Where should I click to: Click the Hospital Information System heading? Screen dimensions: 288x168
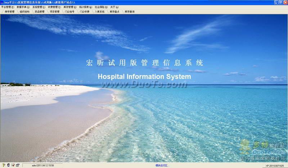(144, 77)
